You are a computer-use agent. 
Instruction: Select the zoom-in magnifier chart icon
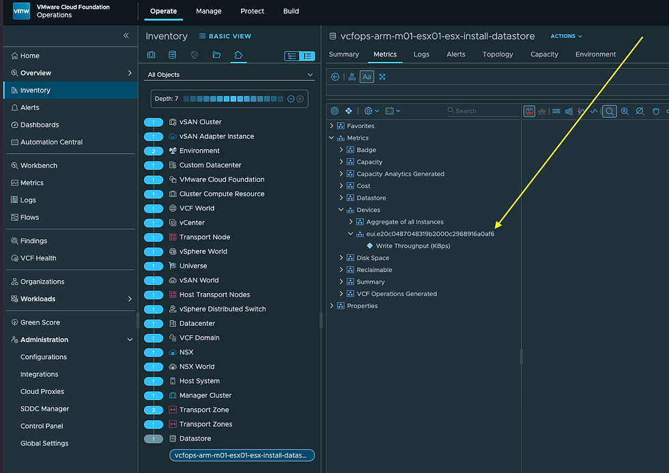(x=625, y=111)
